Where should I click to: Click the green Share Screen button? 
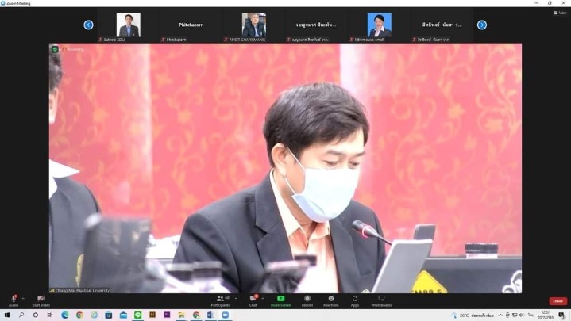point(281,300)
